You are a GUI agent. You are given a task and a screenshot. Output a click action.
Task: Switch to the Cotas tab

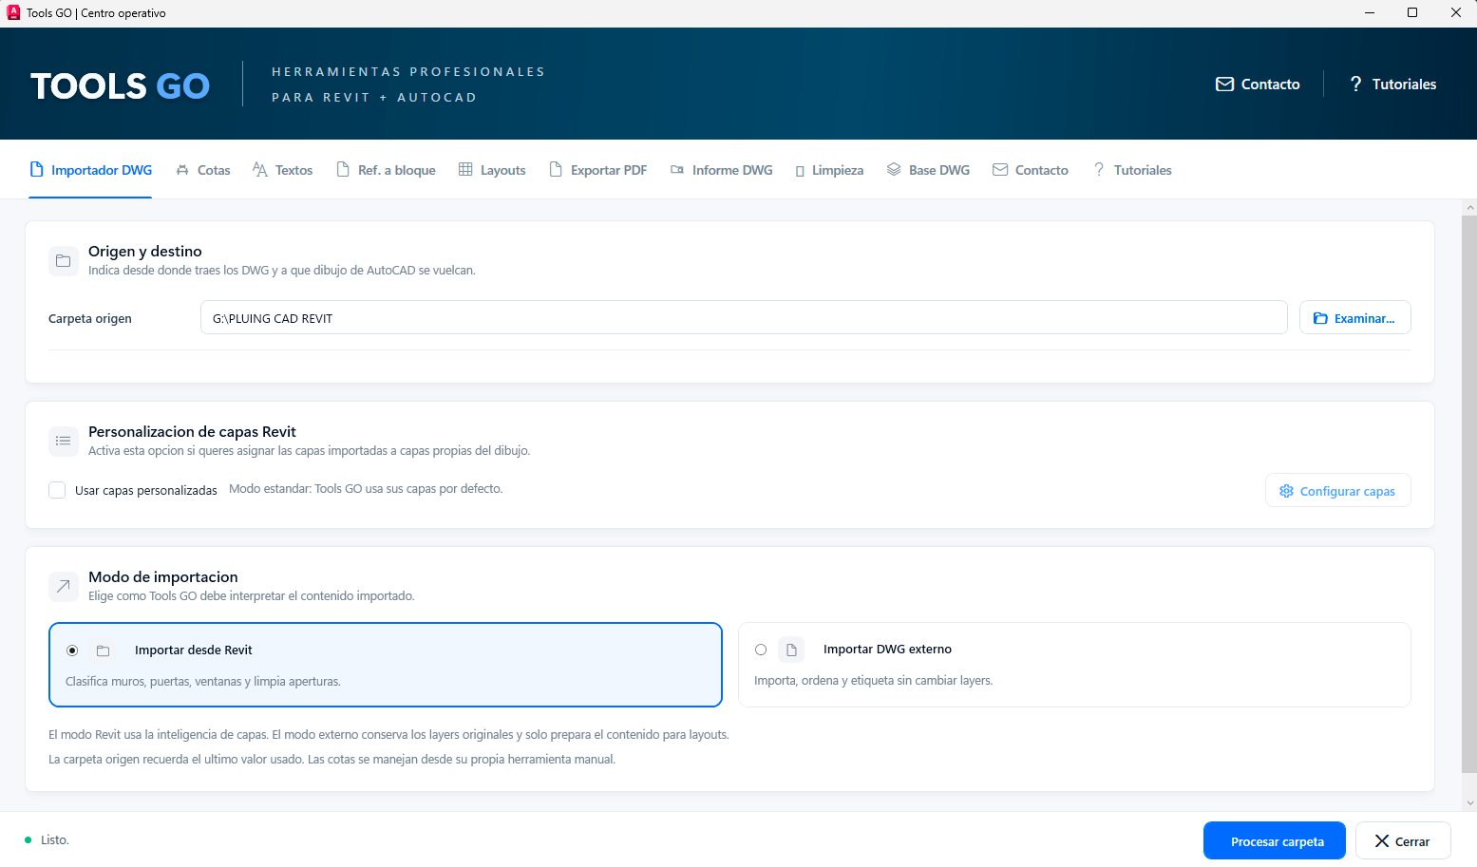pos(203,170)
